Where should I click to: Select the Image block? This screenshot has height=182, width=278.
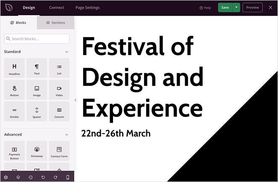point(37,90)
